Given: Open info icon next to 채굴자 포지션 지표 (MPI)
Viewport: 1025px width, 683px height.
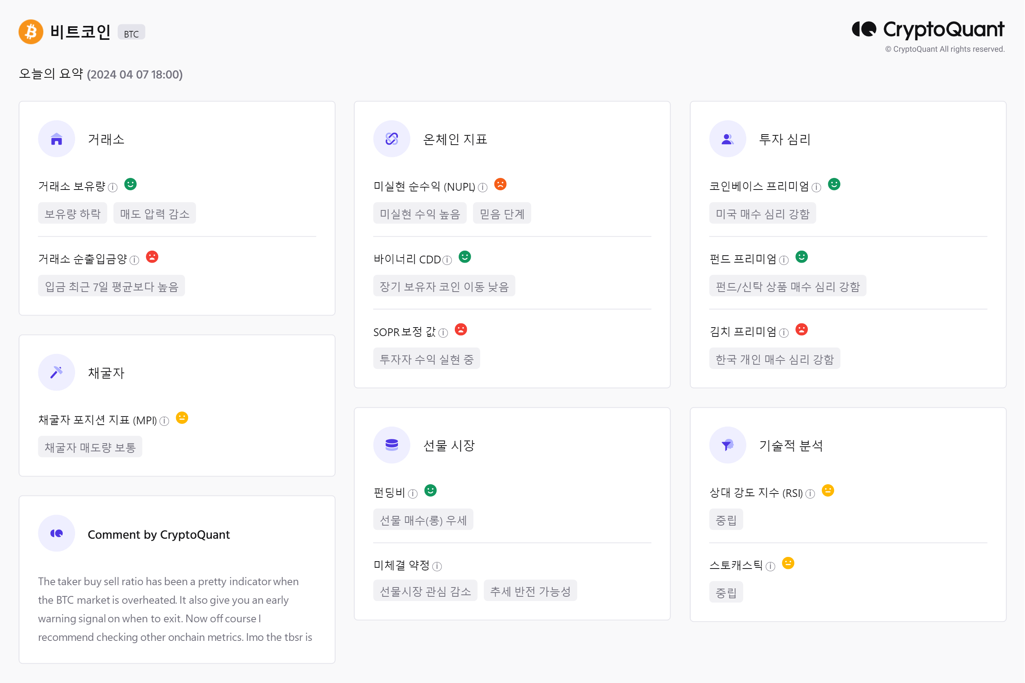Looking at the screenshot, I should tap(165, 421).
